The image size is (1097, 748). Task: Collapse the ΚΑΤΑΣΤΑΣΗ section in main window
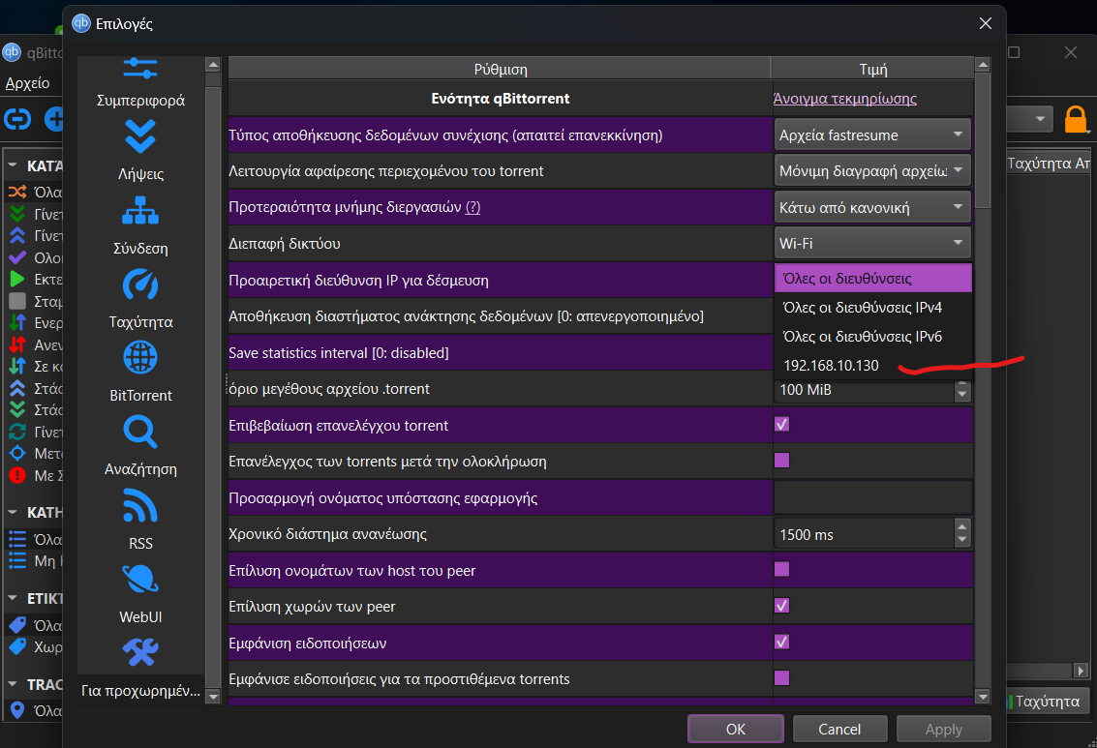[x=13, y=165]
